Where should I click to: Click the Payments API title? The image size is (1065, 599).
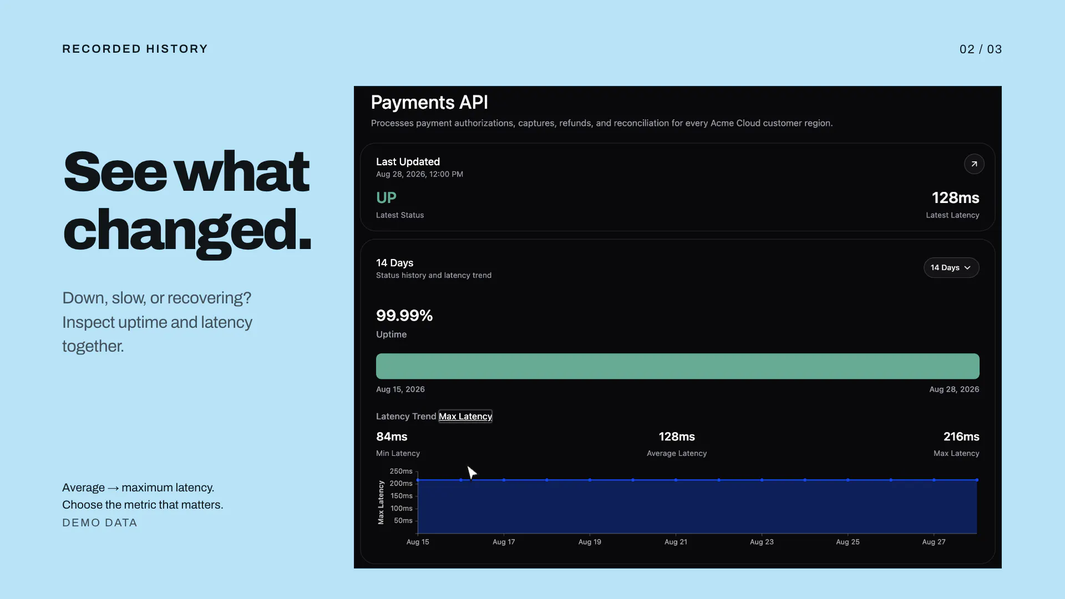(x=429, y=103)
